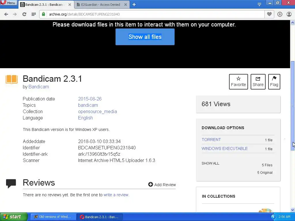Open the 2015-08-26 publication date link

pyautogui.click(x=90, y=99)
